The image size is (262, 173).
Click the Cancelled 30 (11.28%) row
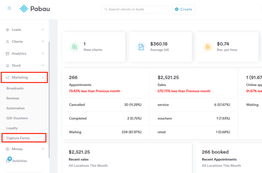105,105
